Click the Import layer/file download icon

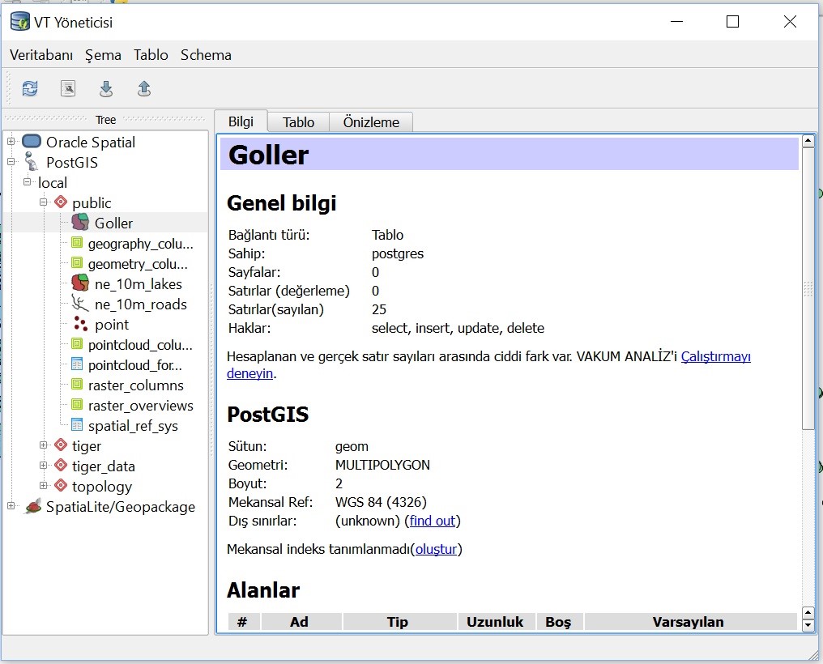point(106,88)
